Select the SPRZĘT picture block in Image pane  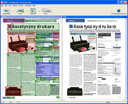14,21
